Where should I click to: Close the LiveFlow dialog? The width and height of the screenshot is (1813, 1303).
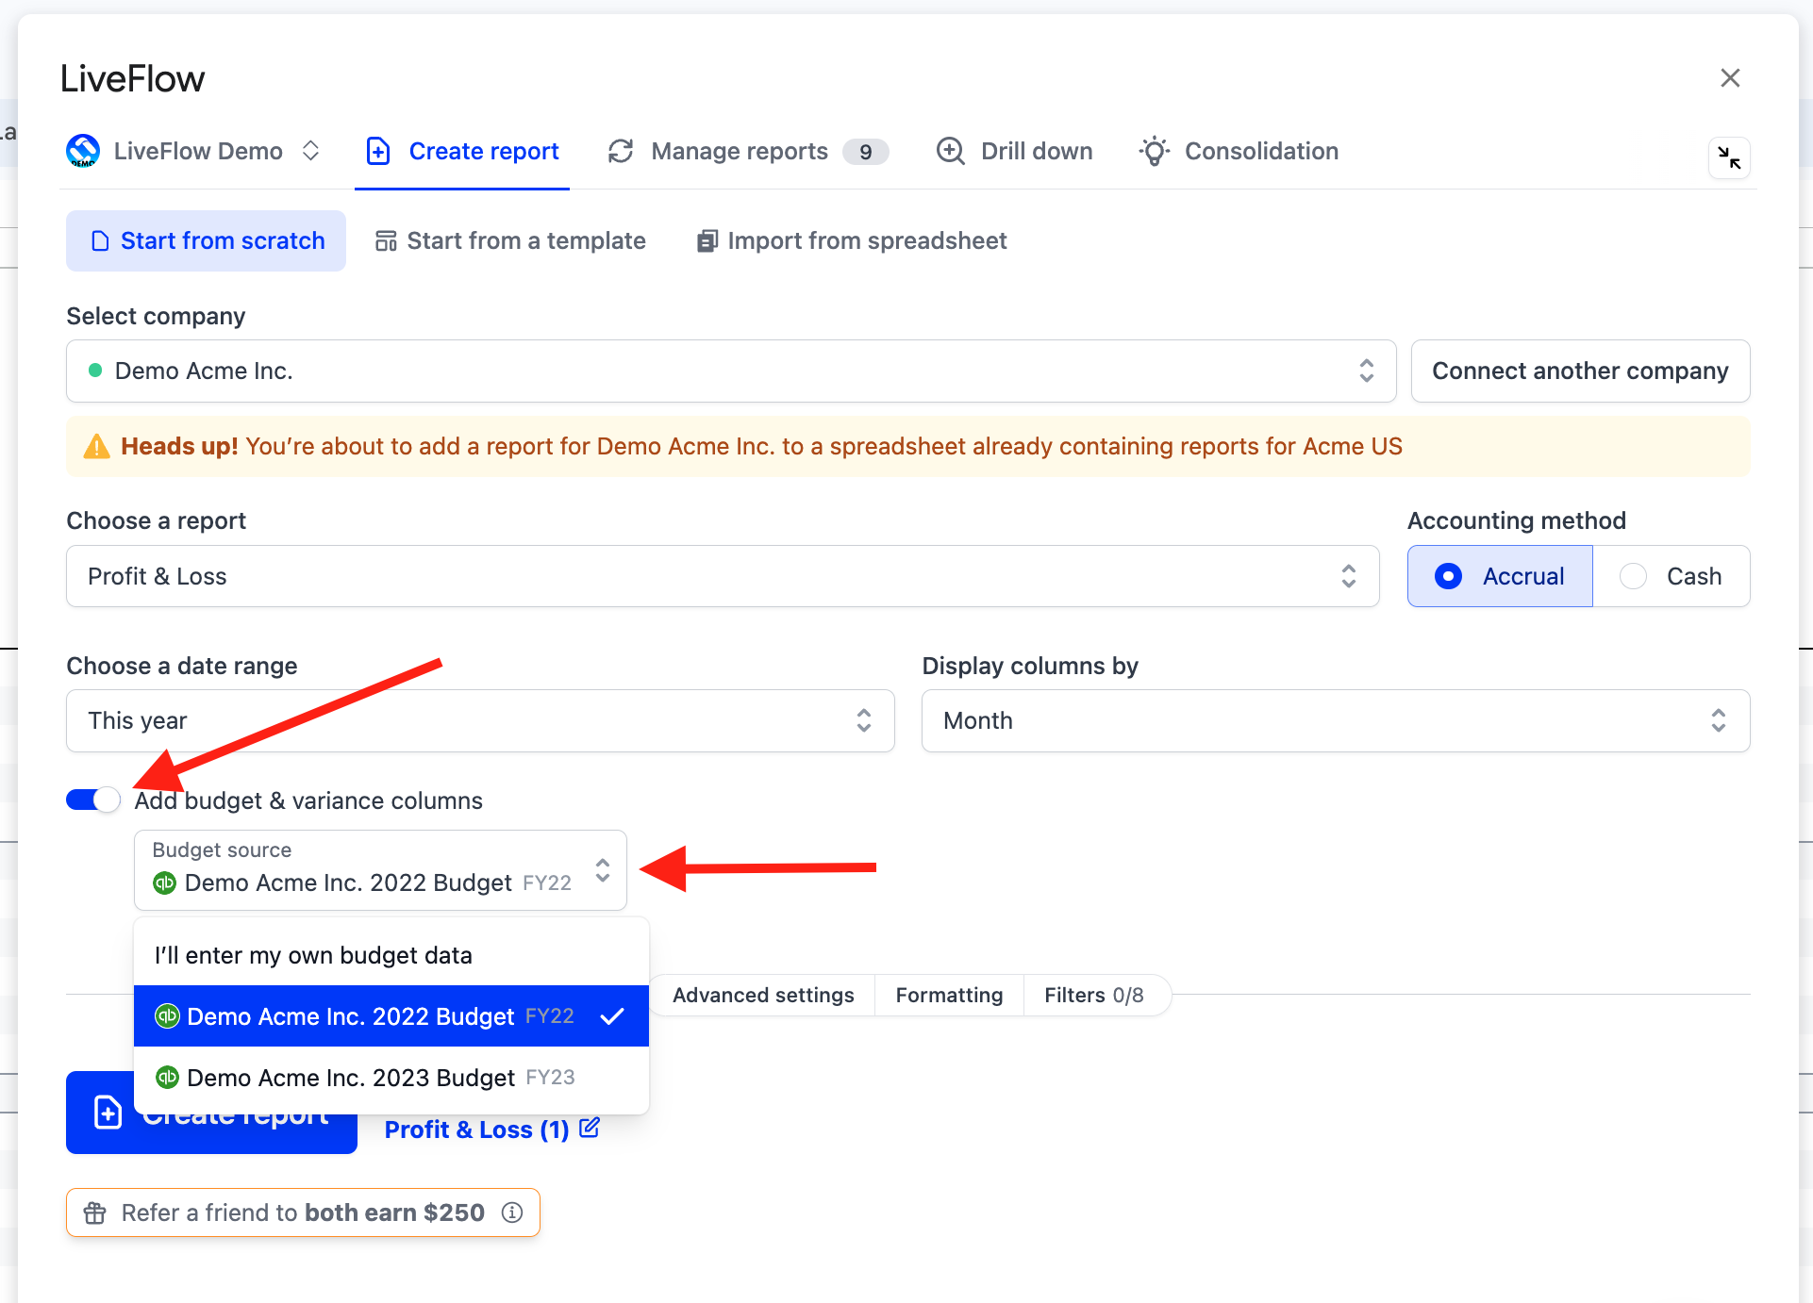click(1729, 78)
